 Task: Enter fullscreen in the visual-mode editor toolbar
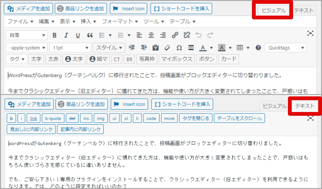[310, 33]
